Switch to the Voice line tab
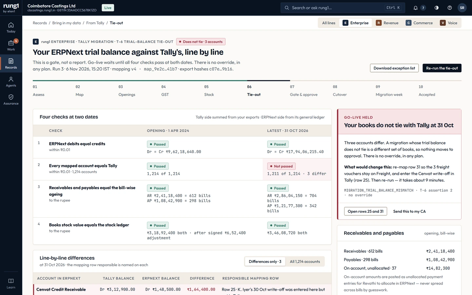The width and height of the screenshot is (472, 295). (449, 23)
